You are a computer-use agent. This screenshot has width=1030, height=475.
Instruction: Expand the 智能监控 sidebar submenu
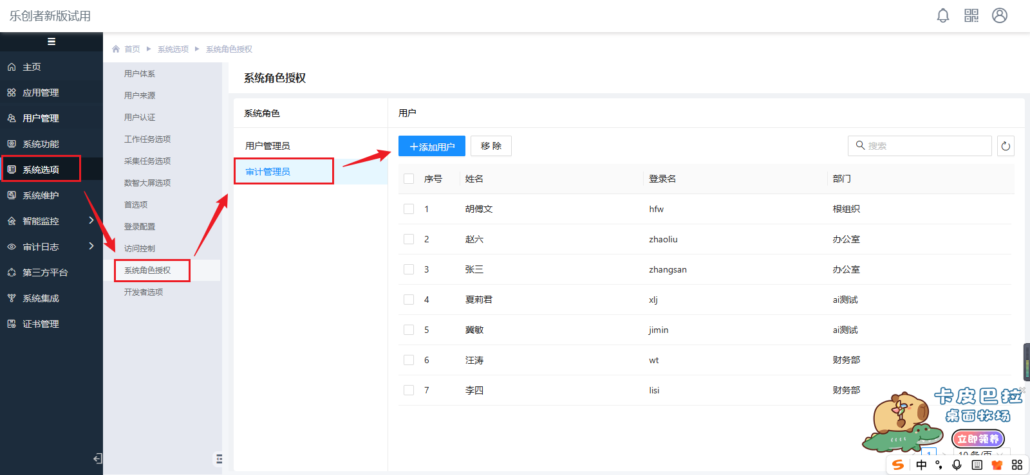(x=91, y=220)
